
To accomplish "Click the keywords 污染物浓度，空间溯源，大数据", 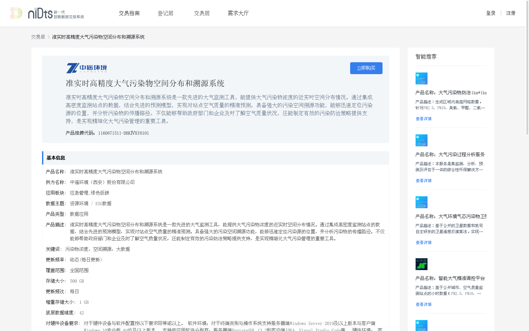I will pyautogui.click(x=98, y=249).
